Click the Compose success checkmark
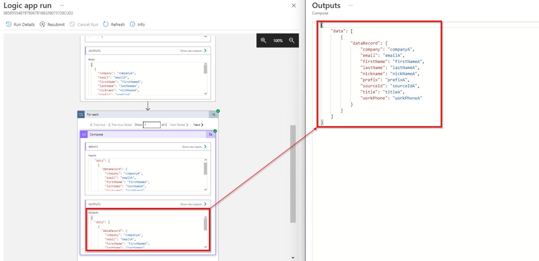The height and width of the screenshot is (261, 539). point(215,131)
